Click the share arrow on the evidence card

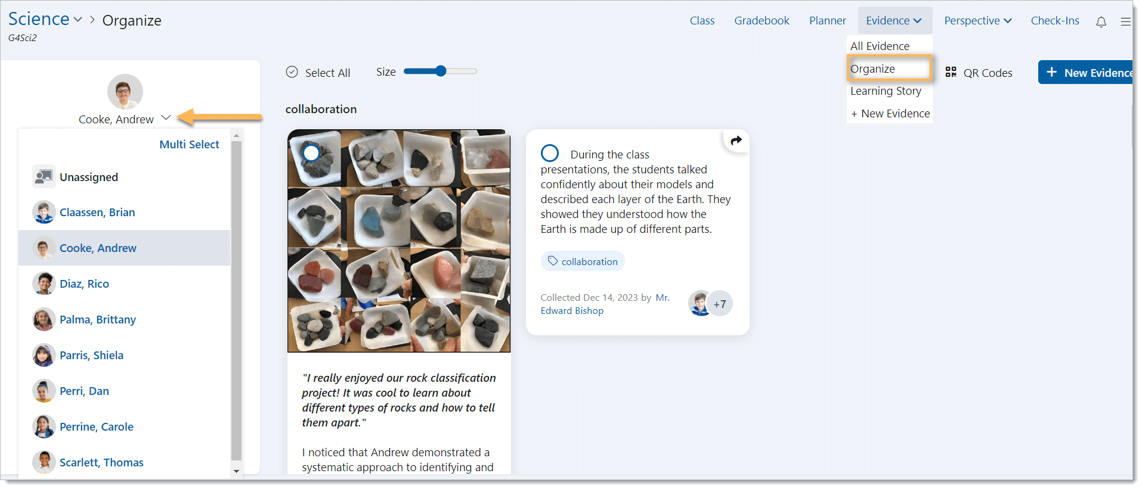click(736, 141)
